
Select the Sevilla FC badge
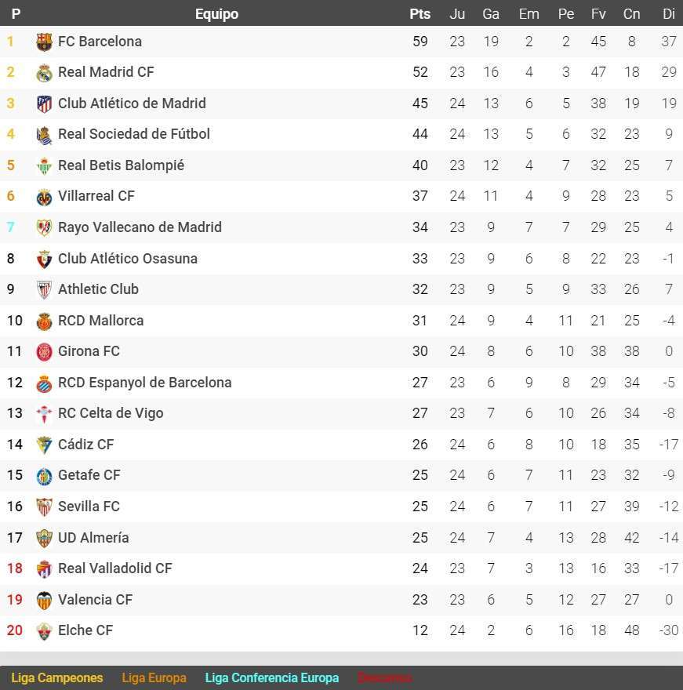45,507
